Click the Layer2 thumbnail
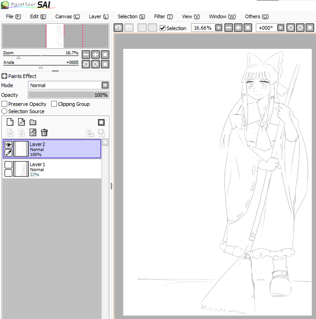Screen dimensions: 316x319 pos(21,149)
